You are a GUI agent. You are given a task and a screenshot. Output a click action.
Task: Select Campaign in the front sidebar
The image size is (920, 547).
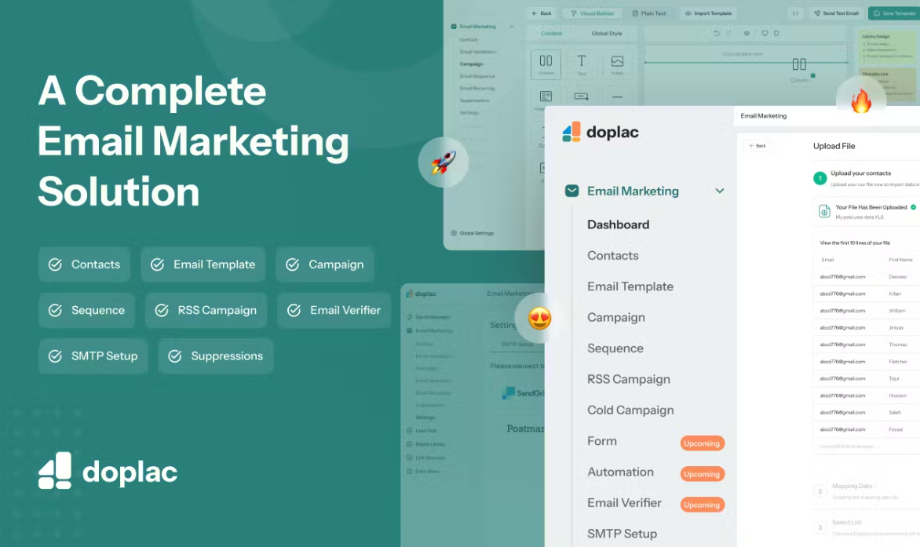pyautogui.click(x=616, y=317)
